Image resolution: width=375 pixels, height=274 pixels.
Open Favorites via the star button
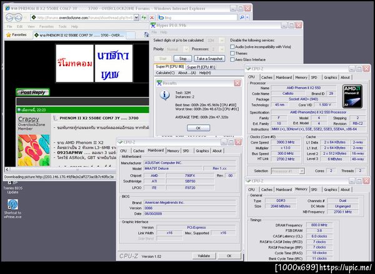16,35
